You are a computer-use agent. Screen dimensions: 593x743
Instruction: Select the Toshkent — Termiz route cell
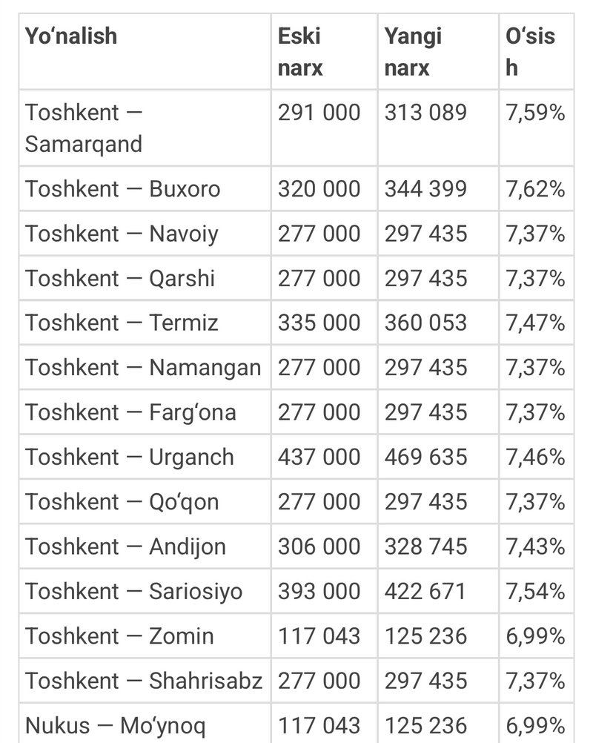click(122, 323)
